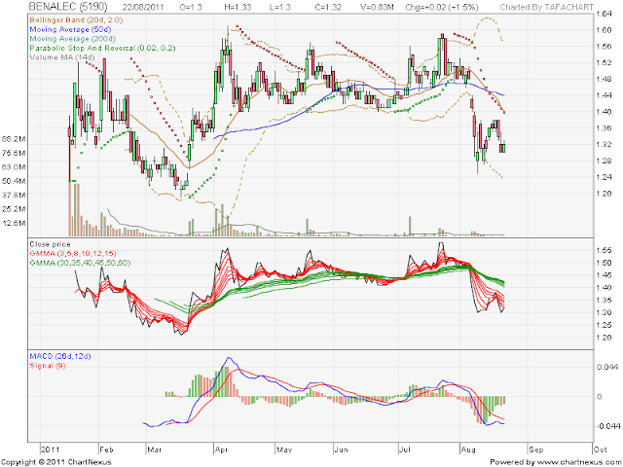Viewport: 623px width, 467px height.
Task: Select the Moving Average (50d) legend entry
Action: click(x=70, y=29)
